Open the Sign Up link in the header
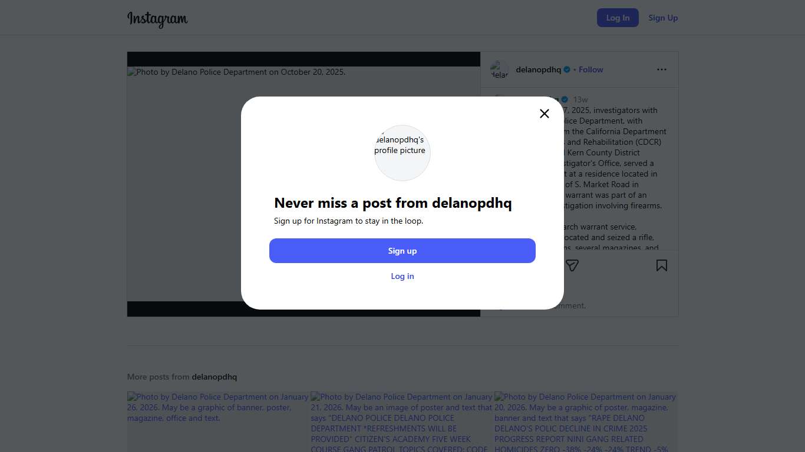 point(663,18)
